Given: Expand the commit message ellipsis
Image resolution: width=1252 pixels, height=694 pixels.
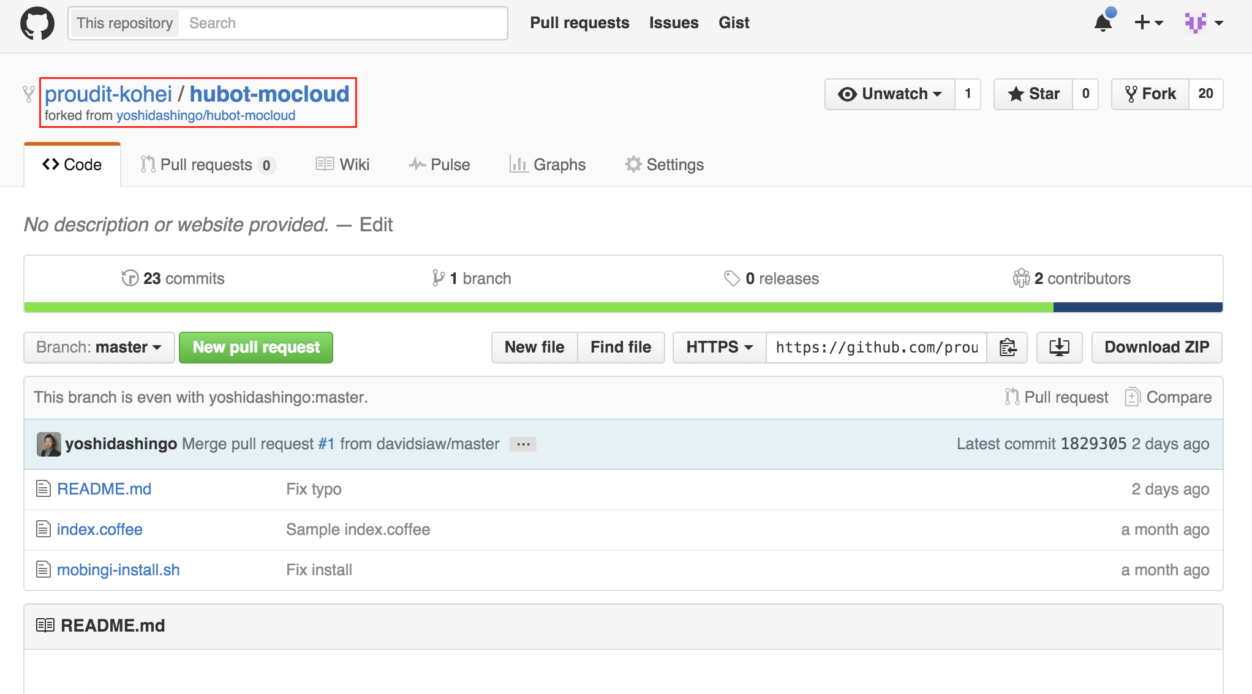Looking at the screenshot, I should pos(522,444).
